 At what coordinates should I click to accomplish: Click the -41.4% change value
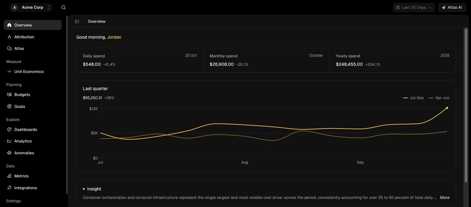click(109, 65)
